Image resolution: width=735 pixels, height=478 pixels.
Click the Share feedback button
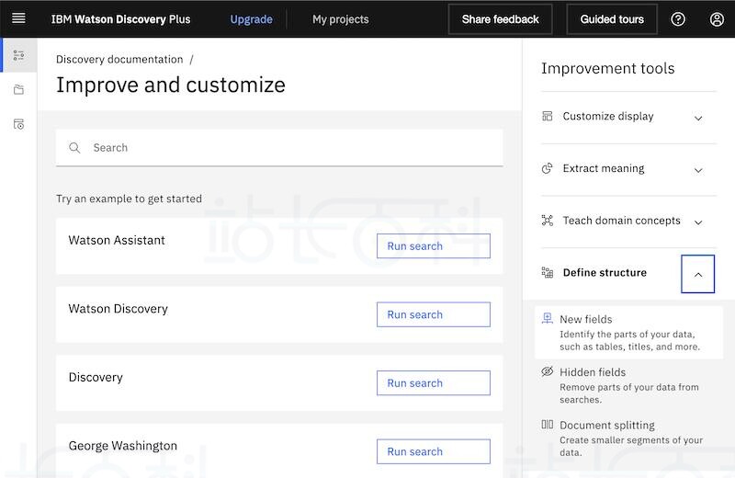[x=500, y=19]
